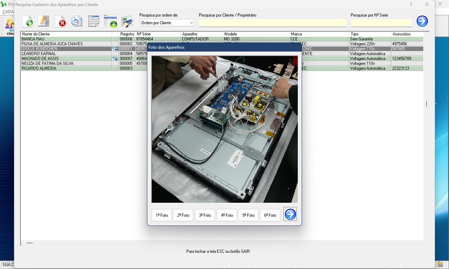Select FIUSA DE ALMEIDA JUCA CHAVES row

pos(222,44)
